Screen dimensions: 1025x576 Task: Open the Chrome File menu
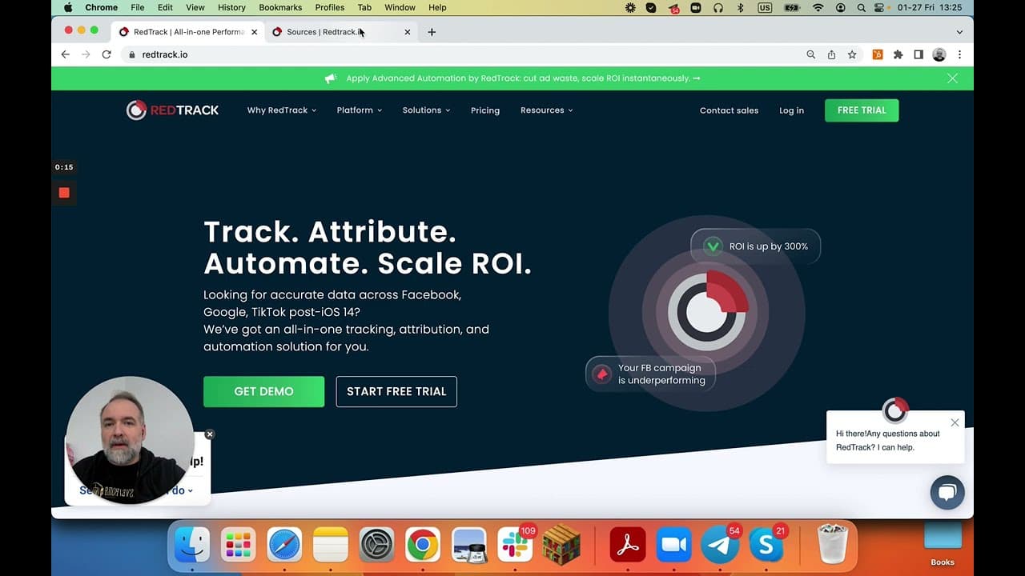pyautogui.click(x=138, y=8)
